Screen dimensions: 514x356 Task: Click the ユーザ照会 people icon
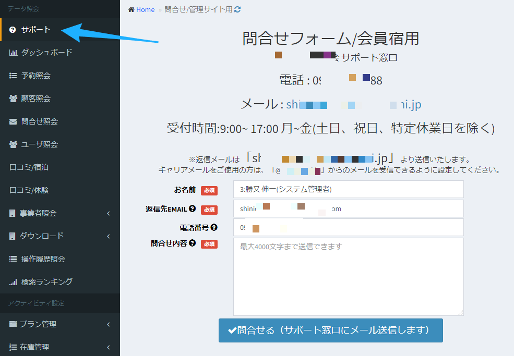pos(13,144)
